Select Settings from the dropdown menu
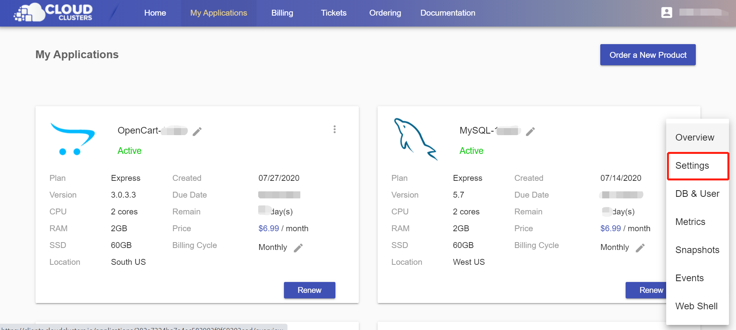This screenshot has width=736, height=330. pyautogui.click(x=697, y=166)
